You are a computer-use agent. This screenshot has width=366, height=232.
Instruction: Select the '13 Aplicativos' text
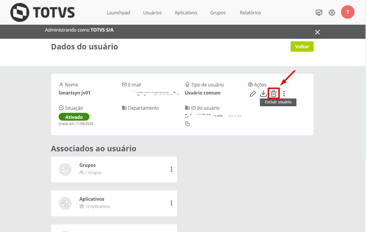[97, 206]
